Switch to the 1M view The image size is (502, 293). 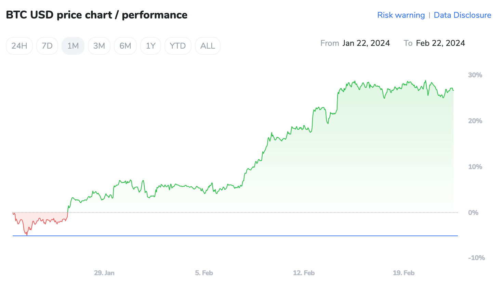point(73,46)
